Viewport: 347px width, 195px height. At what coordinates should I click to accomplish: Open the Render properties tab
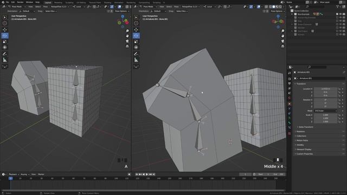point(289,79)
